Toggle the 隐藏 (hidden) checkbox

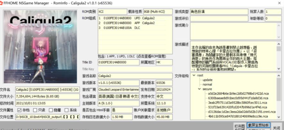[x=51, y=110]
